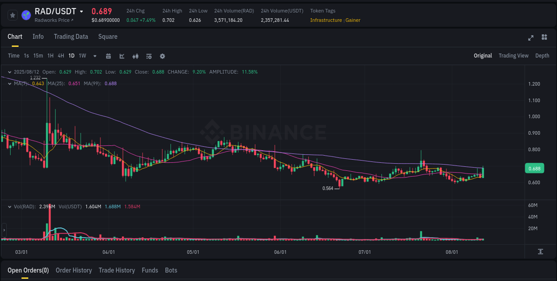Collapse the MA indicator row
Screen dimensions: 557x281
point(9,83)
